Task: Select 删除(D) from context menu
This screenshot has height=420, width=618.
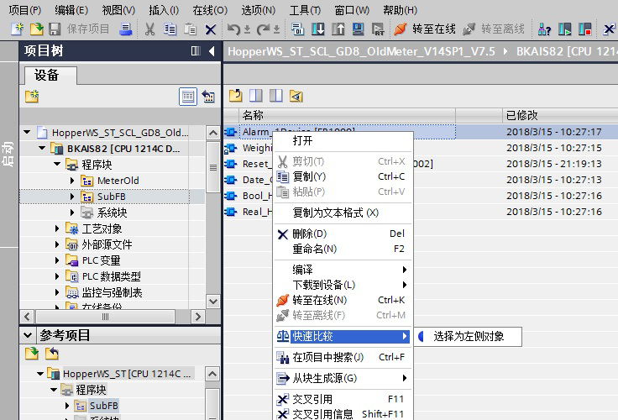Action: [308, 234]
